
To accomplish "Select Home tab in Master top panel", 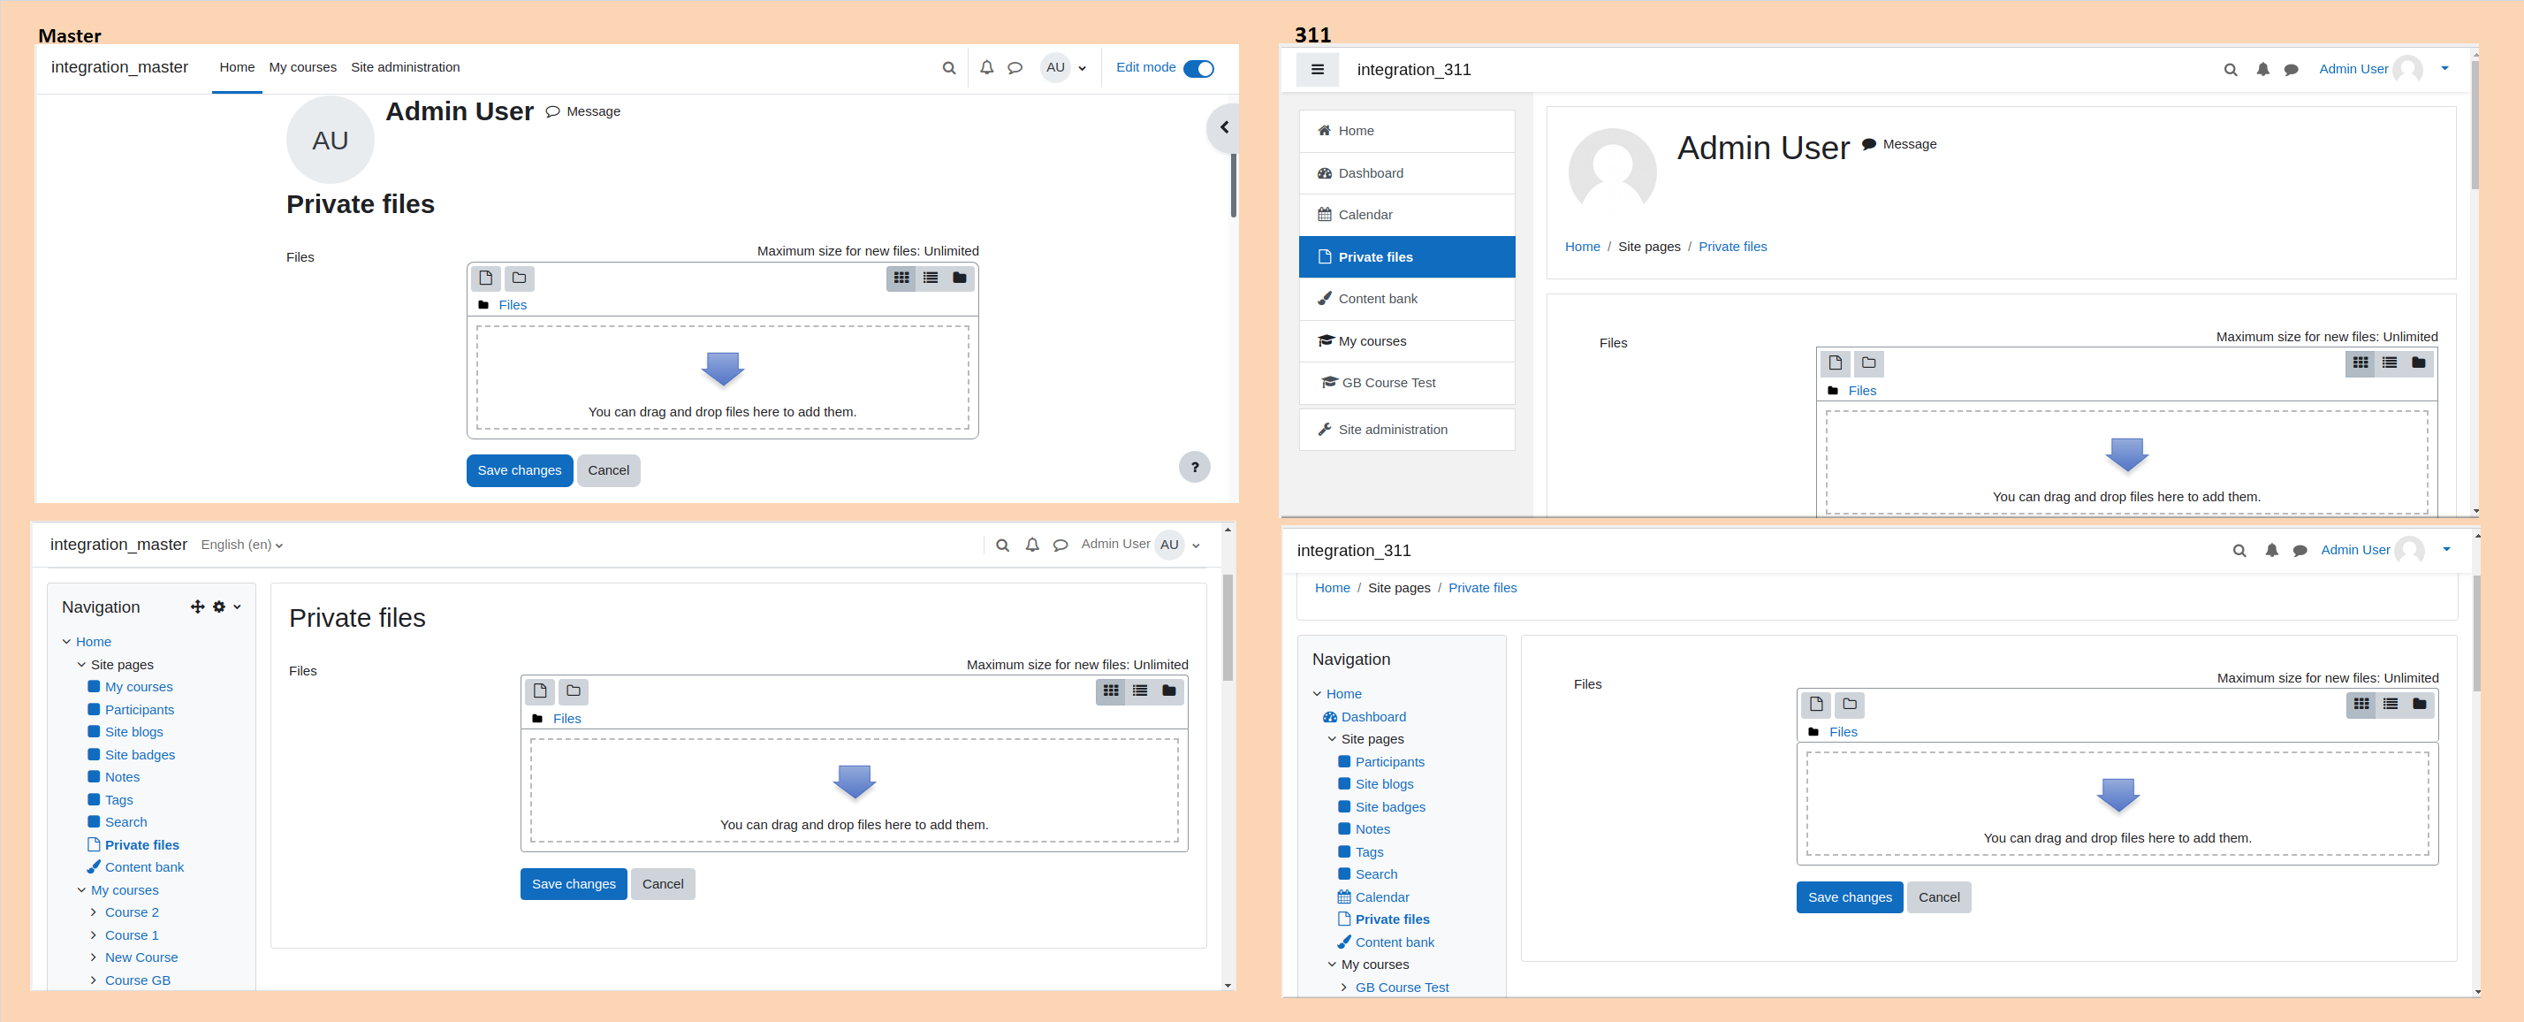I will [237, 67].
